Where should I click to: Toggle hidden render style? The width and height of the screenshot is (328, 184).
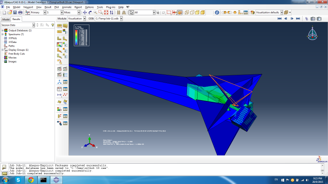[192, 13]
